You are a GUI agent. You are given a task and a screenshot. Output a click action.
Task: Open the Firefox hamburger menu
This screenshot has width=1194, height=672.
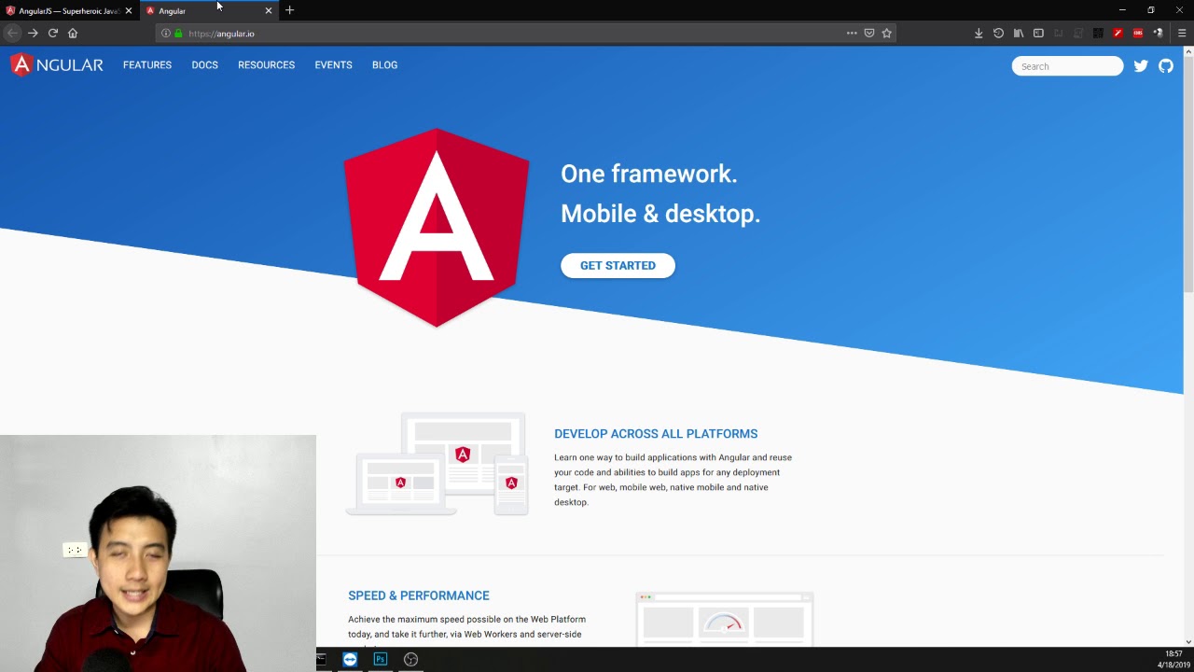click(1182, 33)
